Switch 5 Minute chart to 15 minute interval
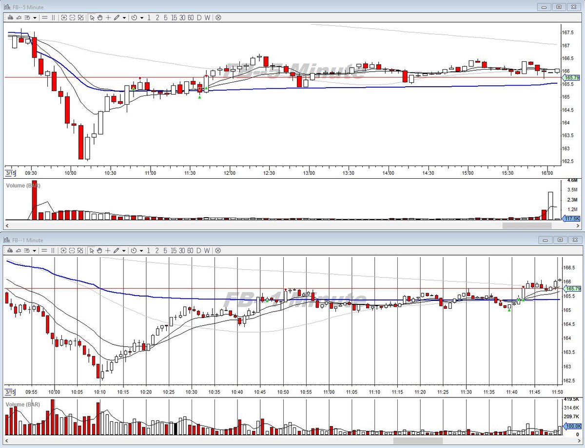The image size is (585, 448). pyautogui.click(x=174, y=18)
